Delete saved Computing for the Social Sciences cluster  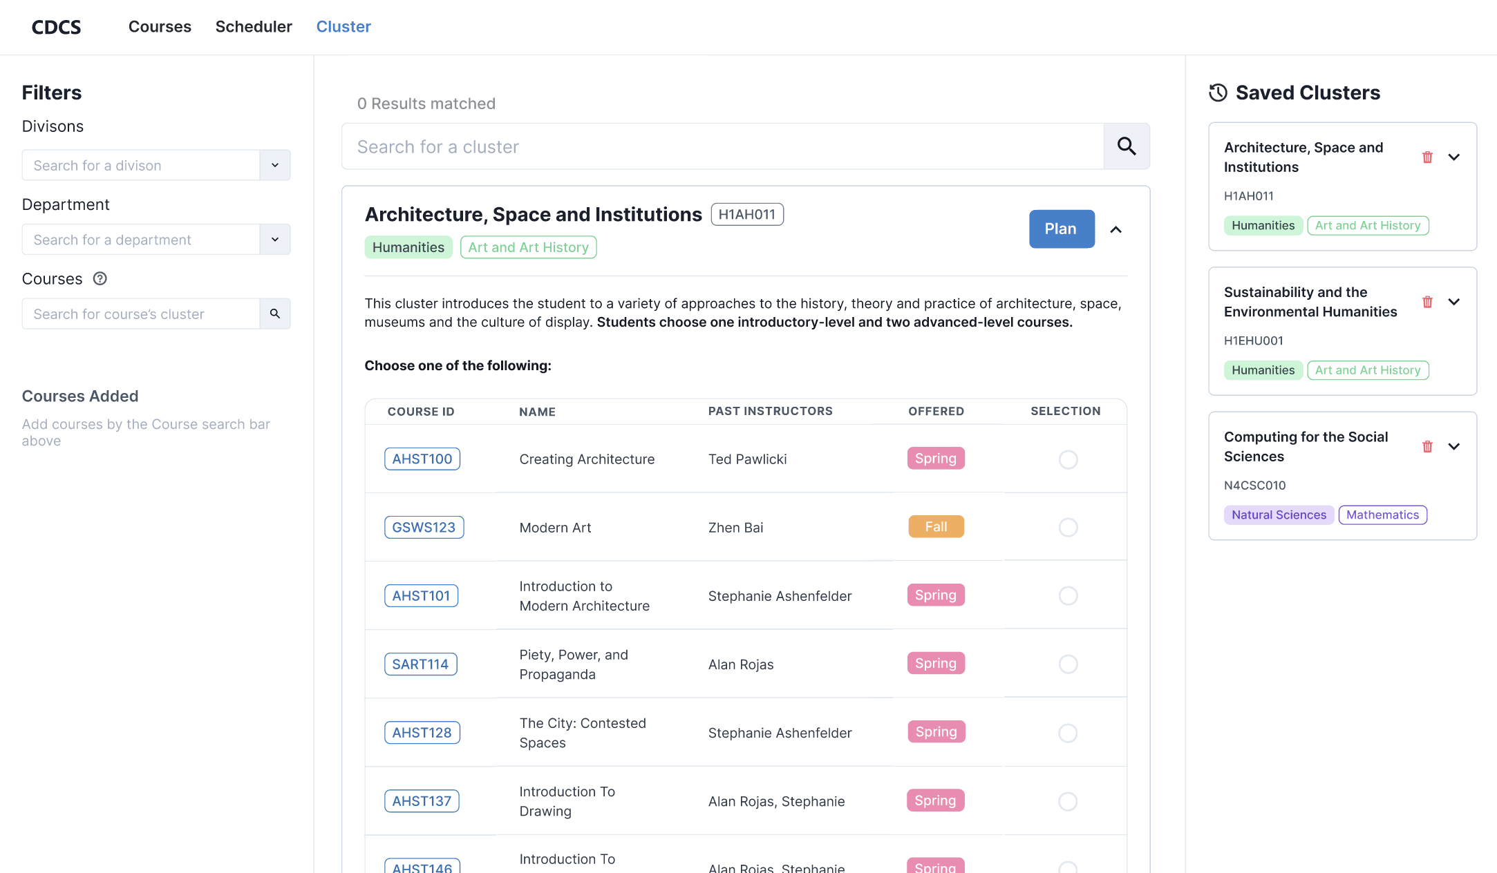[x=1427, y=447]
